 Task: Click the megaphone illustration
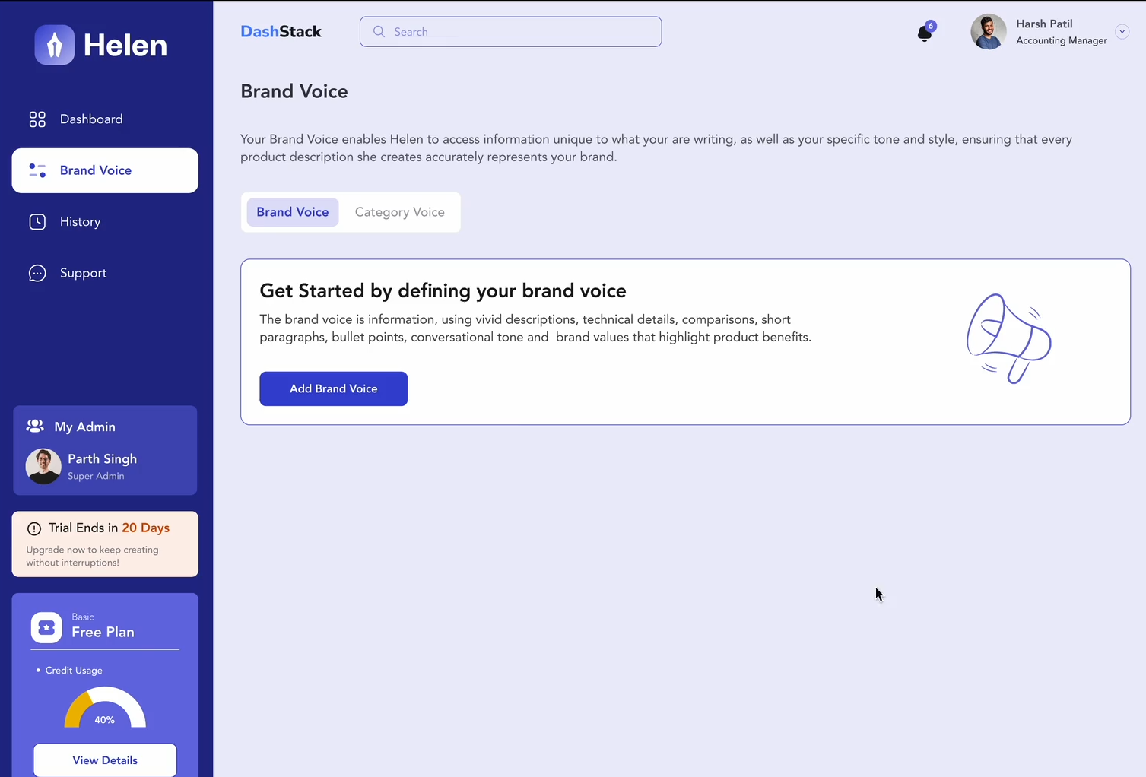tap(1008, 338)
